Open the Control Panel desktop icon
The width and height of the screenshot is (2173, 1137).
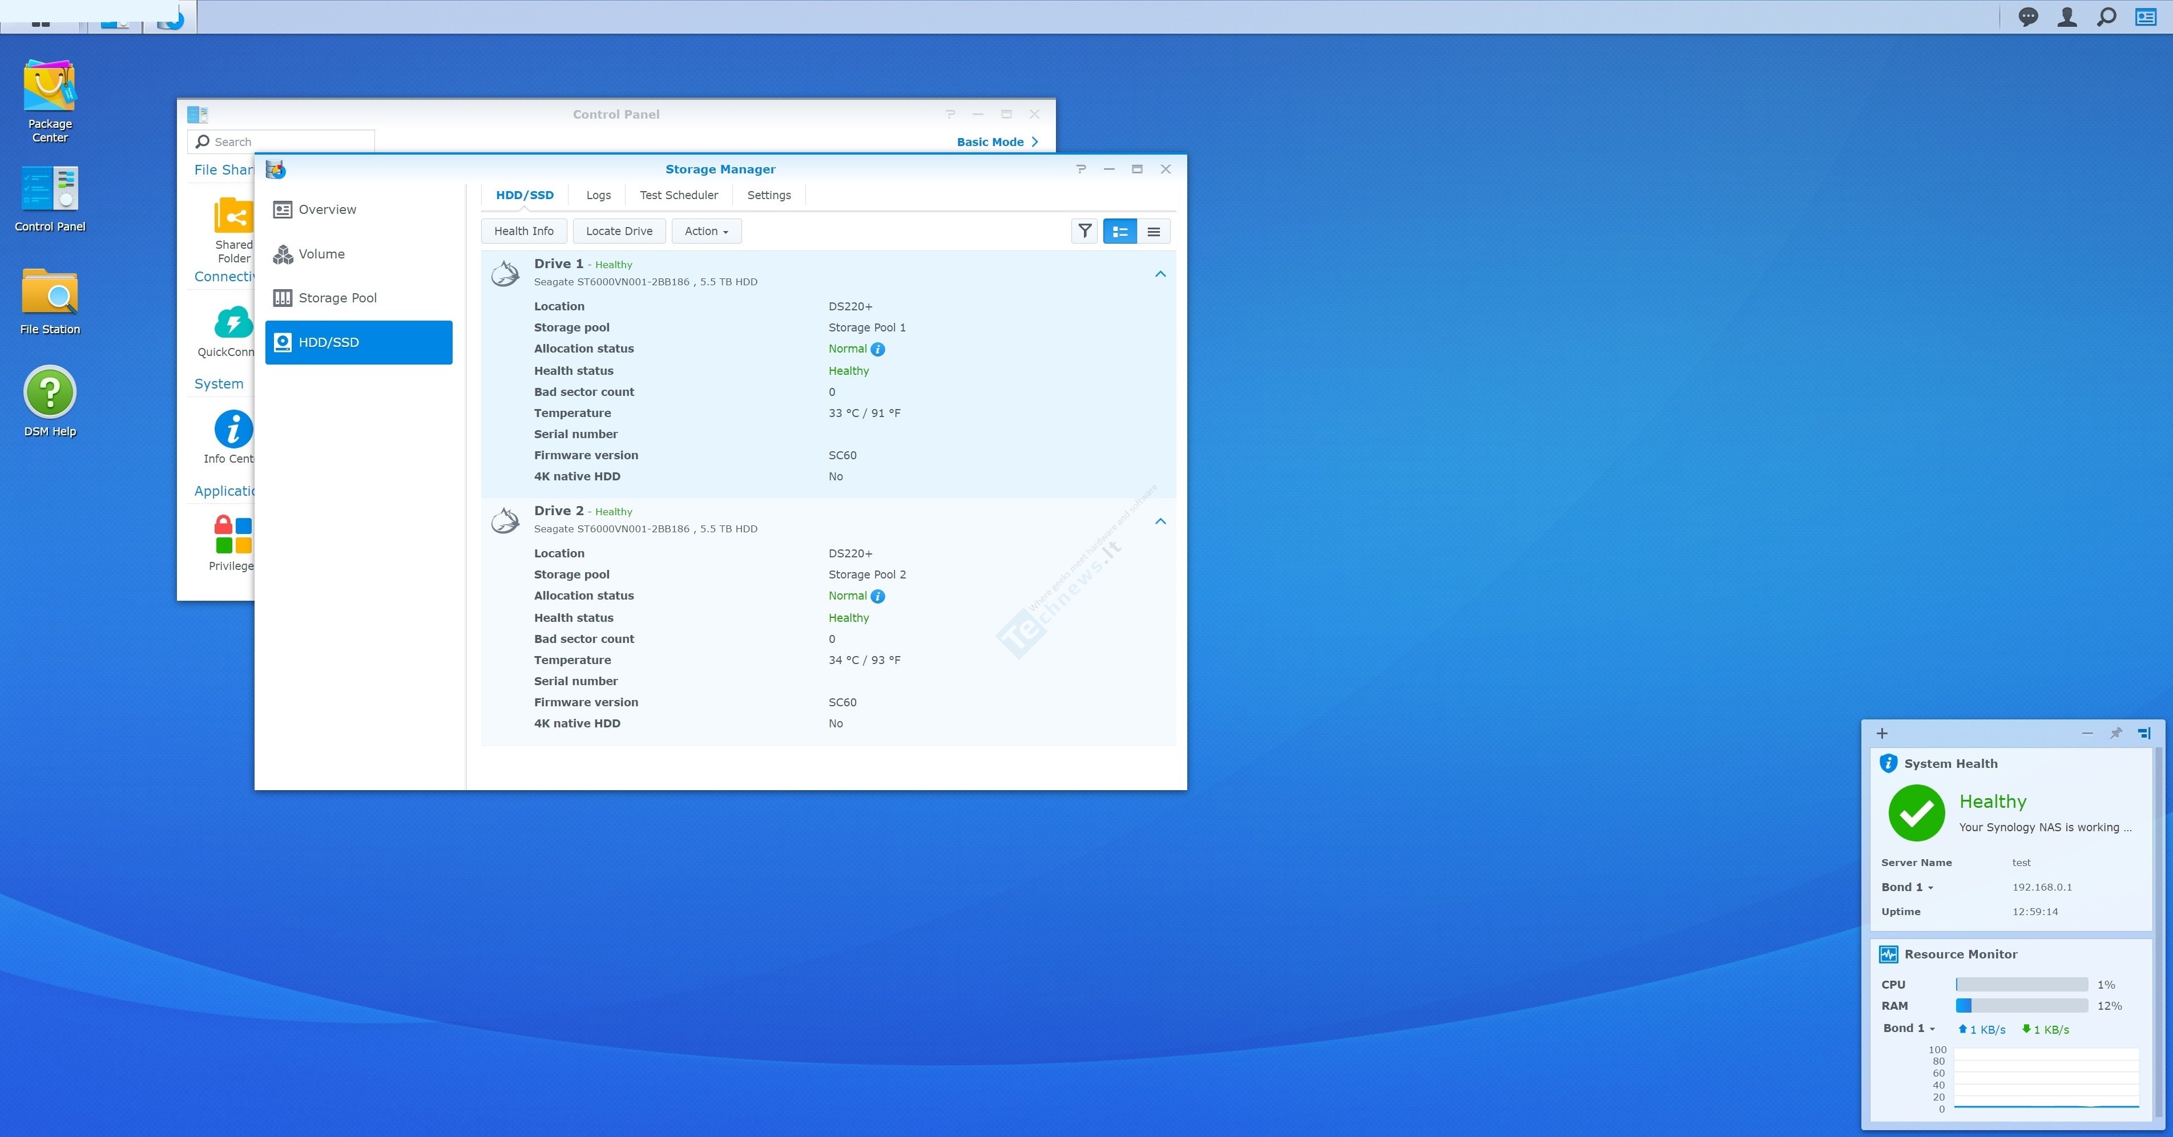click(50, 199)
